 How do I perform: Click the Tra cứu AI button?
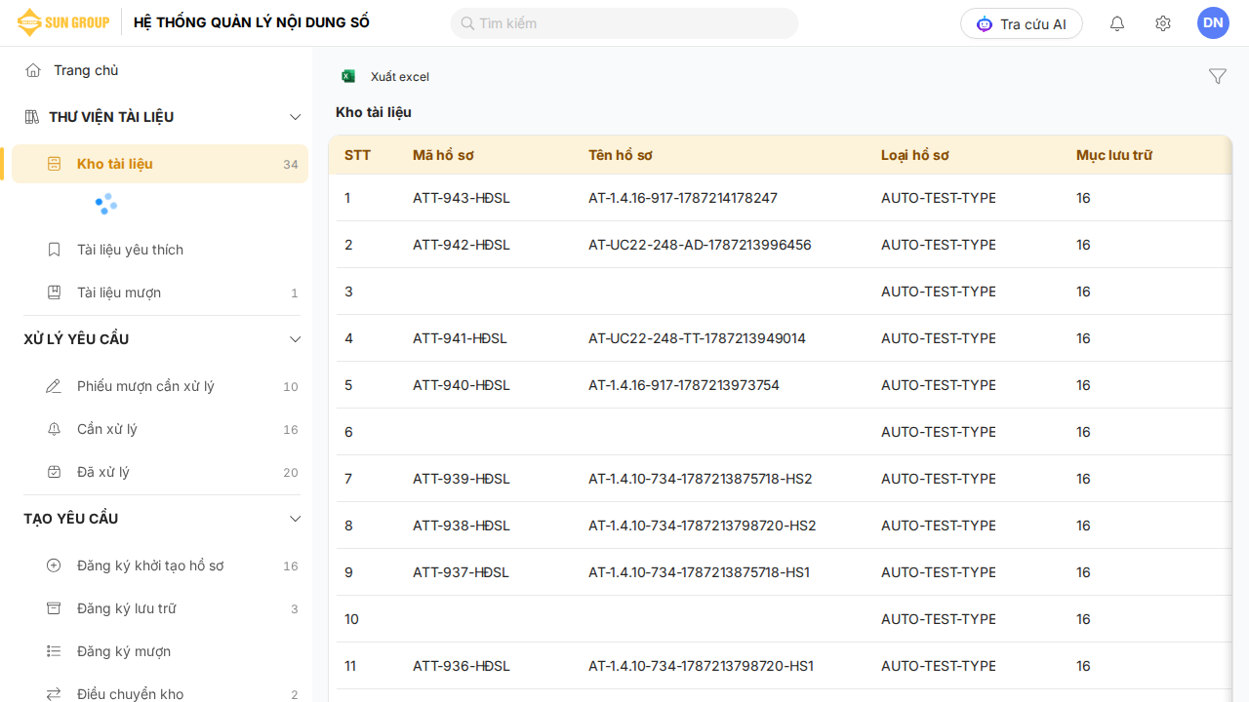coord(1022,23)
